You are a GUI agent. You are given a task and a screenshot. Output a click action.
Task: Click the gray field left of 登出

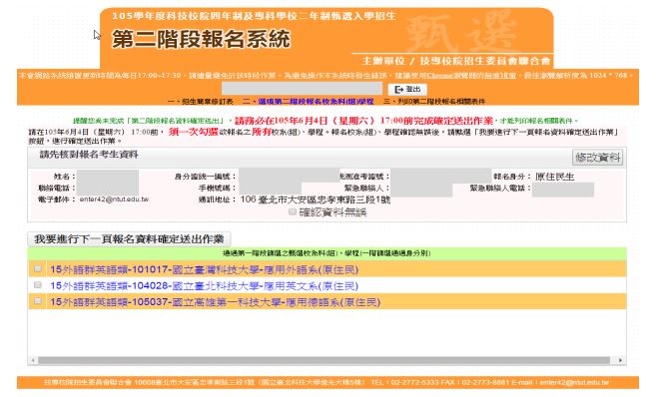(303, 89)
